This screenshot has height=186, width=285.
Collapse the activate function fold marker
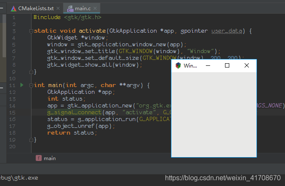(31, 31)
